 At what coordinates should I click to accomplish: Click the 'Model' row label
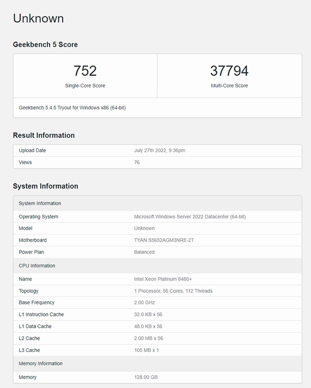click(26, 228)
